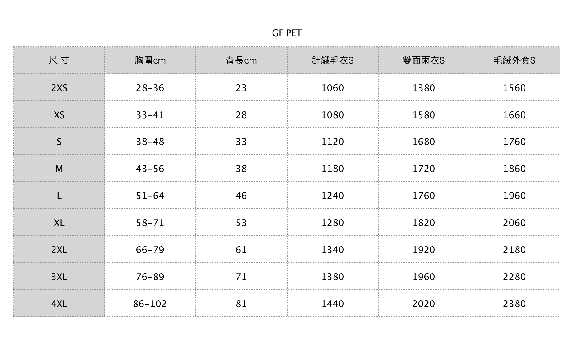Click the 毛絨外套$ column header
588x350 pixels.
coord(514,60)
